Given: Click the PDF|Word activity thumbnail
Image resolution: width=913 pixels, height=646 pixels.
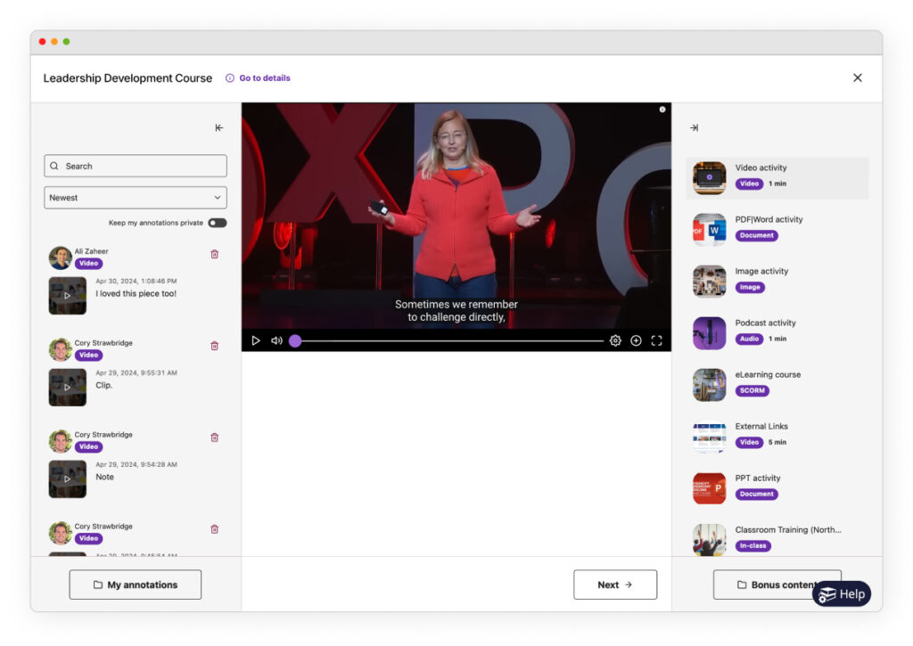Looking at the screenshot, I should click(x=708, y=228).
